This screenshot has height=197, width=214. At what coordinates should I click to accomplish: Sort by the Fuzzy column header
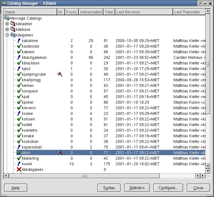tap(71, 12)
